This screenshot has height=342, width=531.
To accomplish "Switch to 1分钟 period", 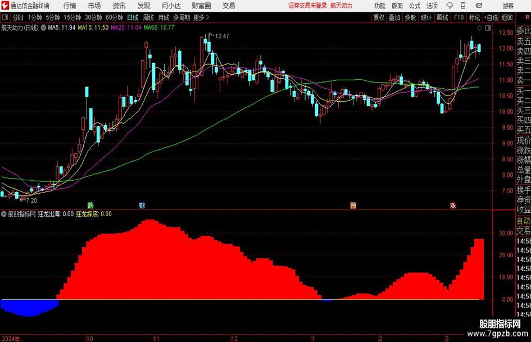I will pos(35,17).
